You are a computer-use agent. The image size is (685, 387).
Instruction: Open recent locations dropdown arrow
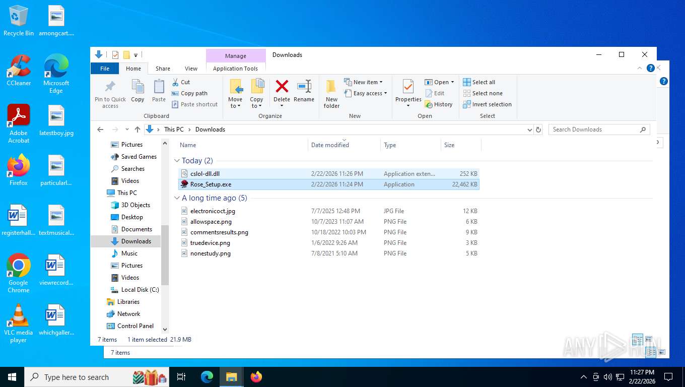pyautogui.click(x=127, y=130)
